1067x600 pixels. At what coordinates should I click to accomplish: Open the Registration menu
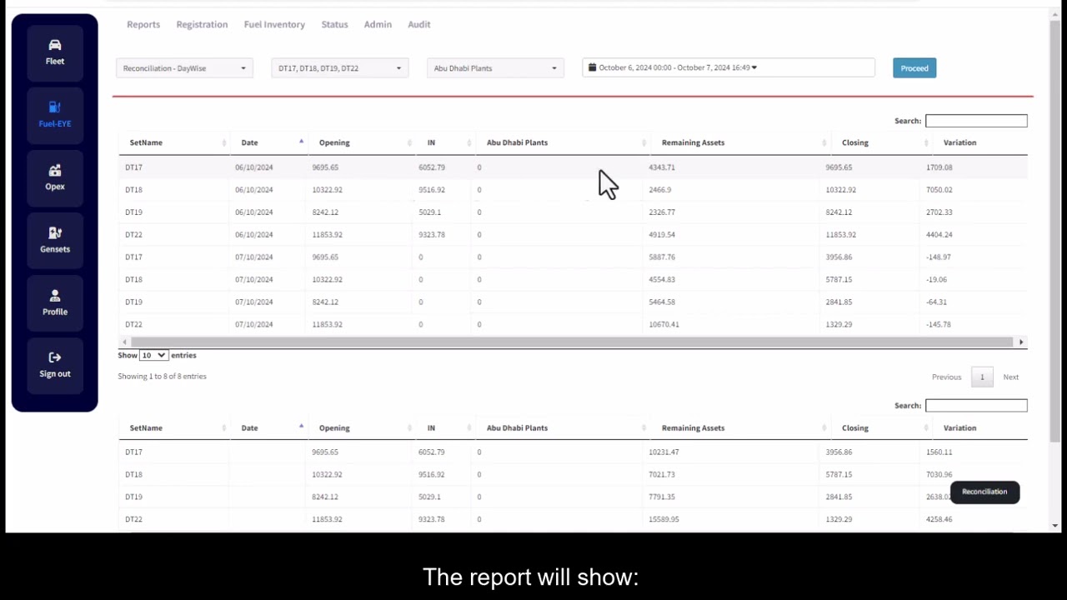(202, 24)
